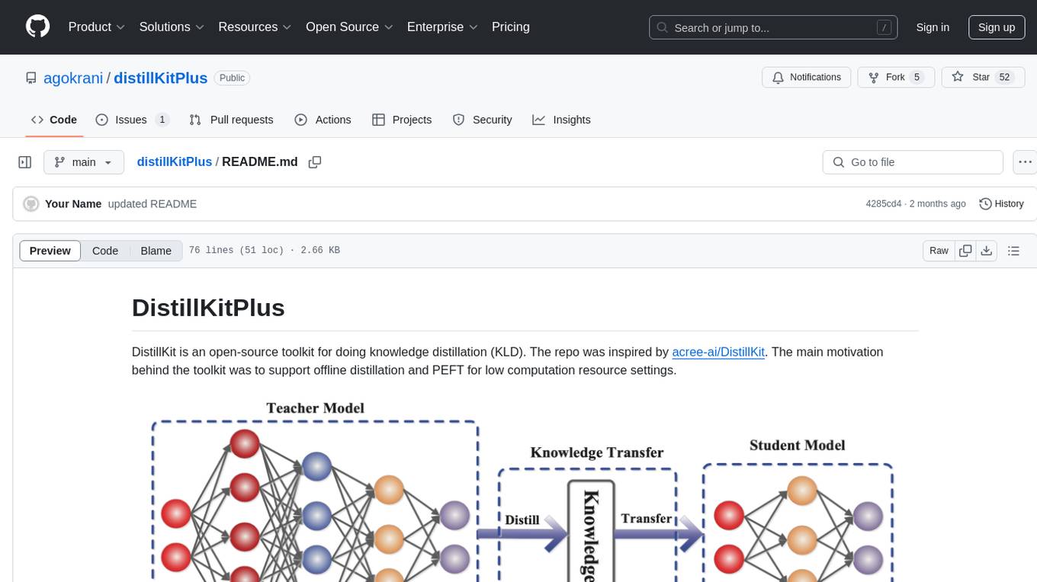The image size is (1037, 582).
Task: Open the Security tab
Action: pyautogui.click(x=482, y=120)
